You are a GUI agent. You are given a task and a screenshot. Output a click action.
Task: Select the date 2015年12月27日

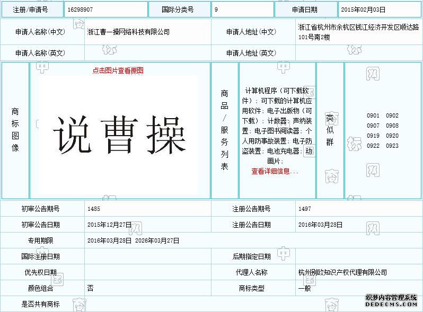[110, 225]
